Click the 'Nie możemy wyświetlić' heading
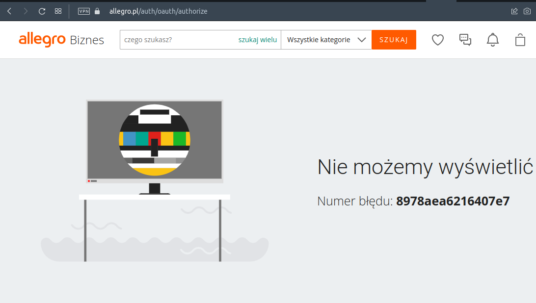The width and height of the screenshot is (536, 303). (425, 167)
